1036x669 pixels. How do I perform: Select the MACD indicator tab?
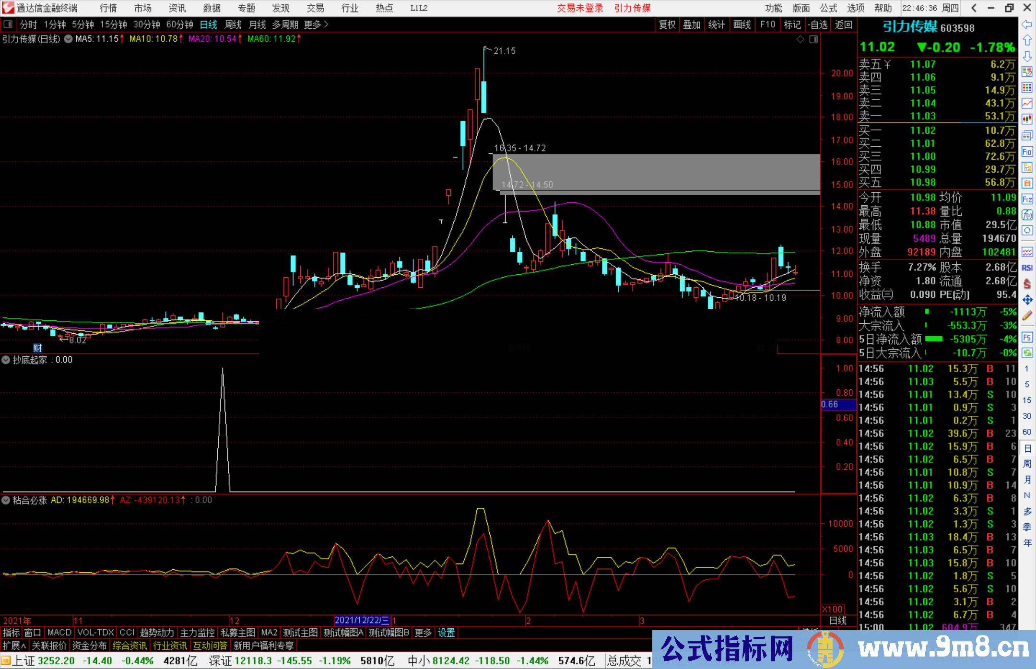59,633
